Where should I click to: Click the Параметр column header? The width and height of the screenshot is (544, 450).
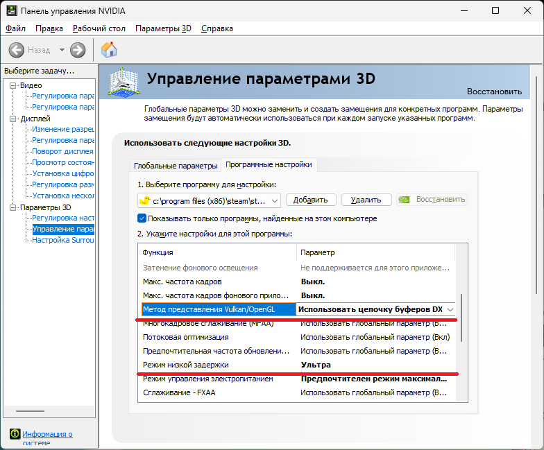click(x=376, y=252)
